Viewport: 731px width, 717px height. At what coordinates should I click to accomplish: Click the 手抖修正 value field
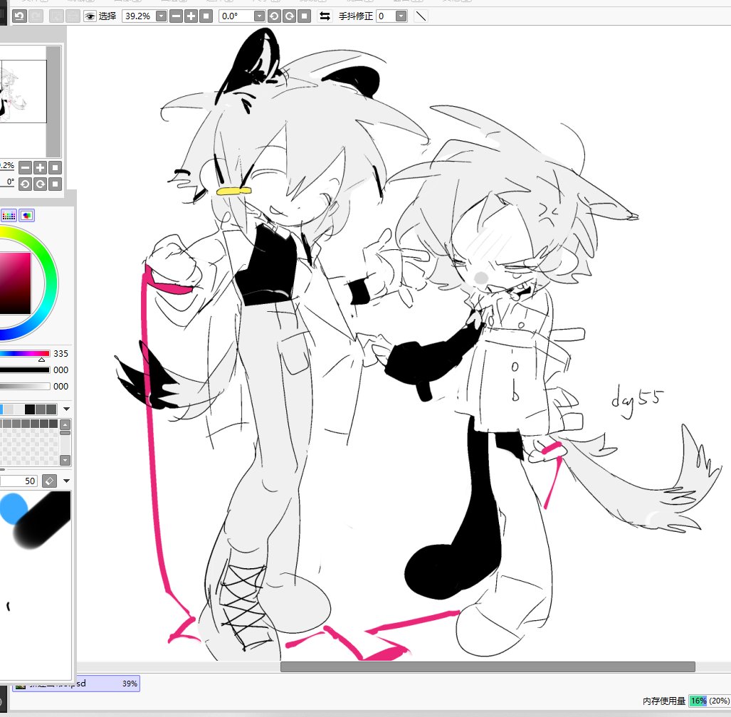tap(386, 16)
